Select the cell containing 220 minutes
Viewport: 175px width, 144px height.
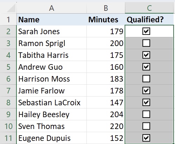[x=106, y=126]
